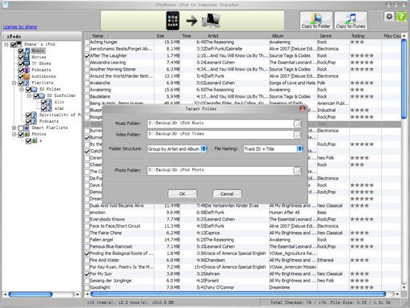Select the Alic playlist icon
410x308 pixels.
tap(50, 102)
